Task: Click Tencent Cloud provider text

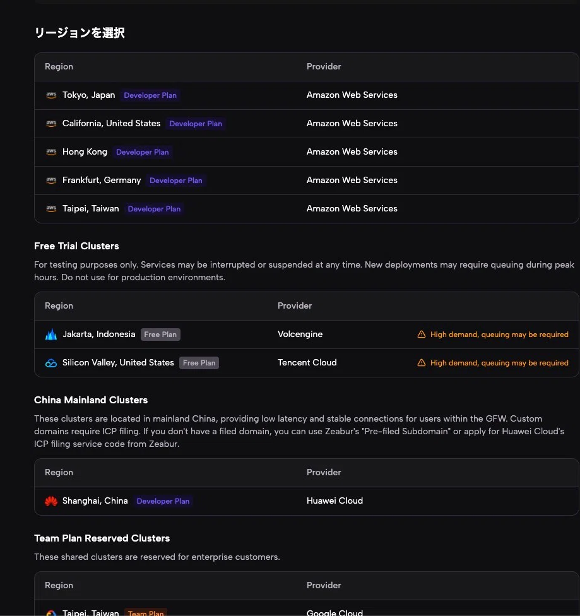Action: pos(307,363)
